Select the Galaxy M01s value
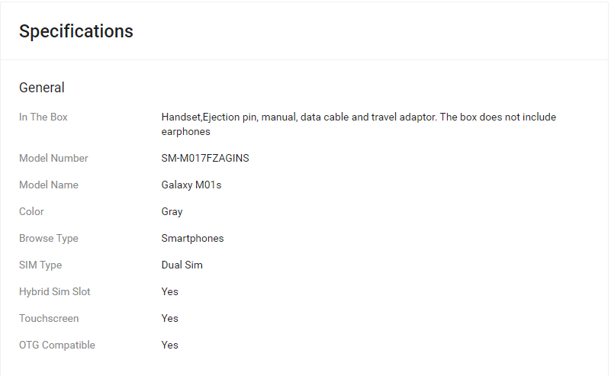Viewport: 611px width, 376px height. point(191,185)
